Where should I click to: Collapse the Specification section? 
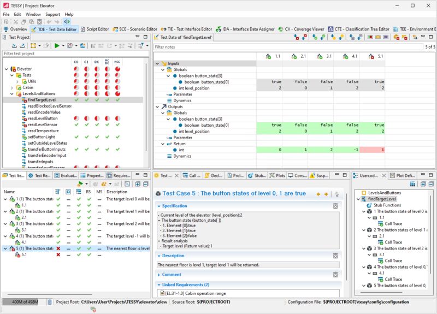pyautogui.click(x=159, y=206)
